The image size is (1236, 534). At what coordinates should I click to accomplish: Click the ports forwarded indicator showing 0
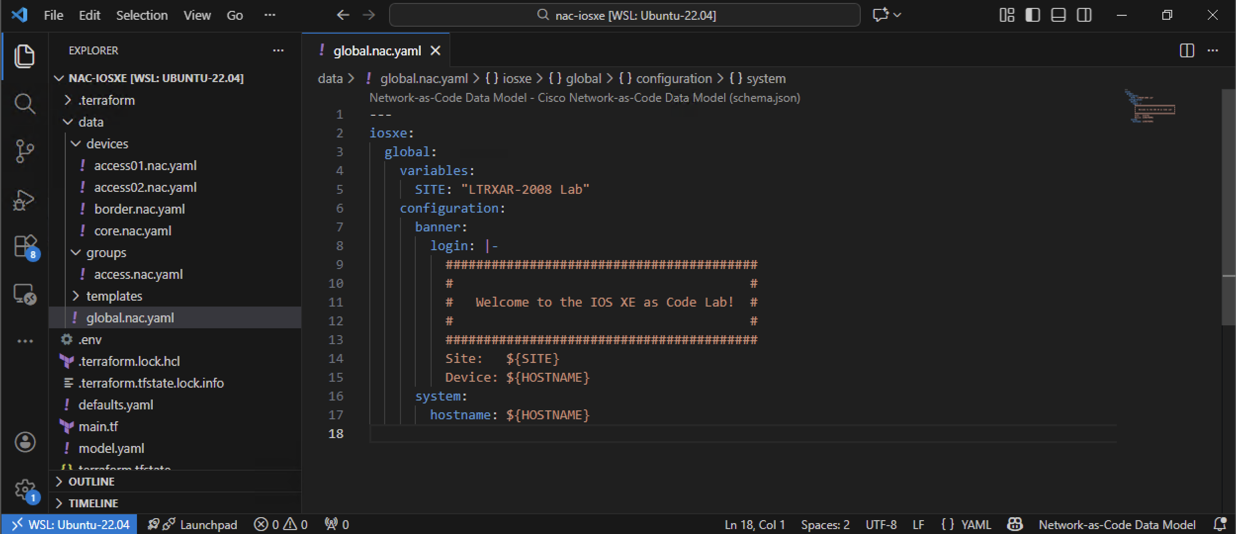tap(337, 524)
